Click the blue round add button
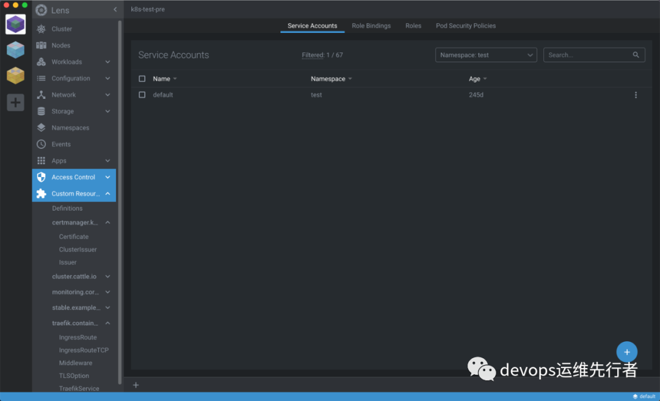Screen dimensions: 660x401 pyautogui.click(x=627, y=352)
